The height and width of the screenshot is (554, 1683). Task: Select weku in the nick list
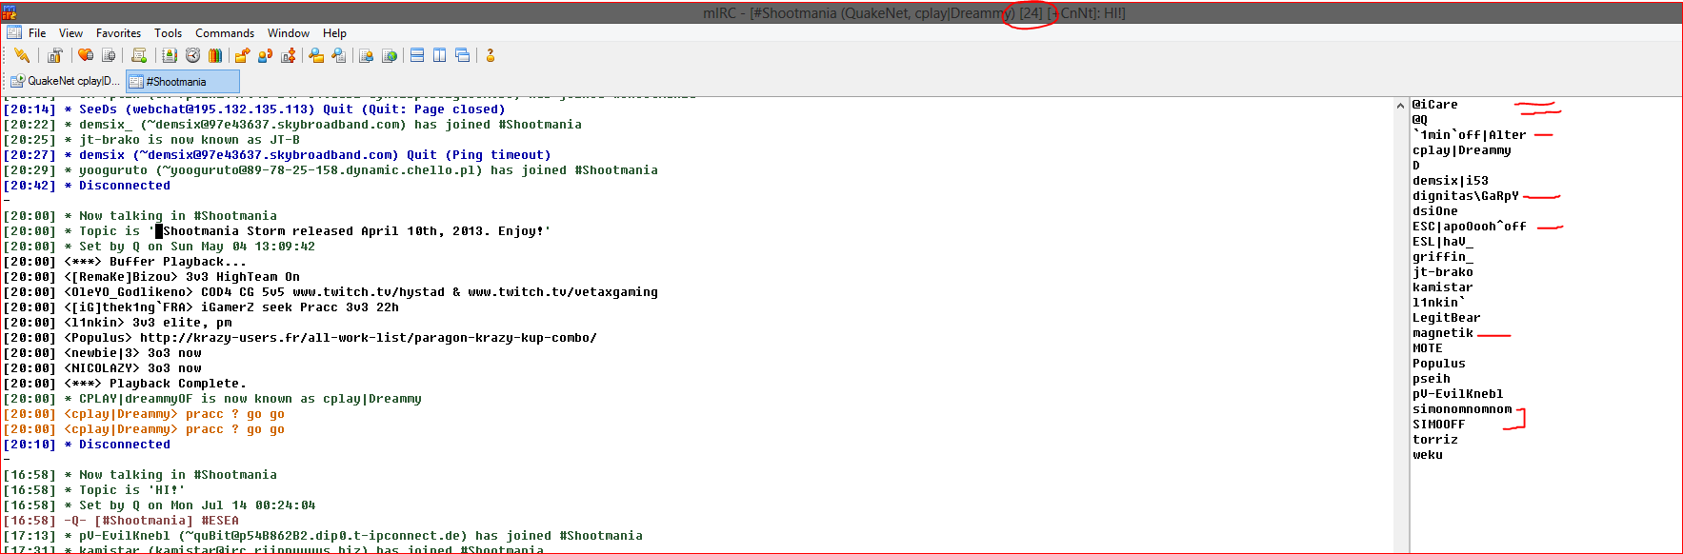click(x=1427, y=455)
